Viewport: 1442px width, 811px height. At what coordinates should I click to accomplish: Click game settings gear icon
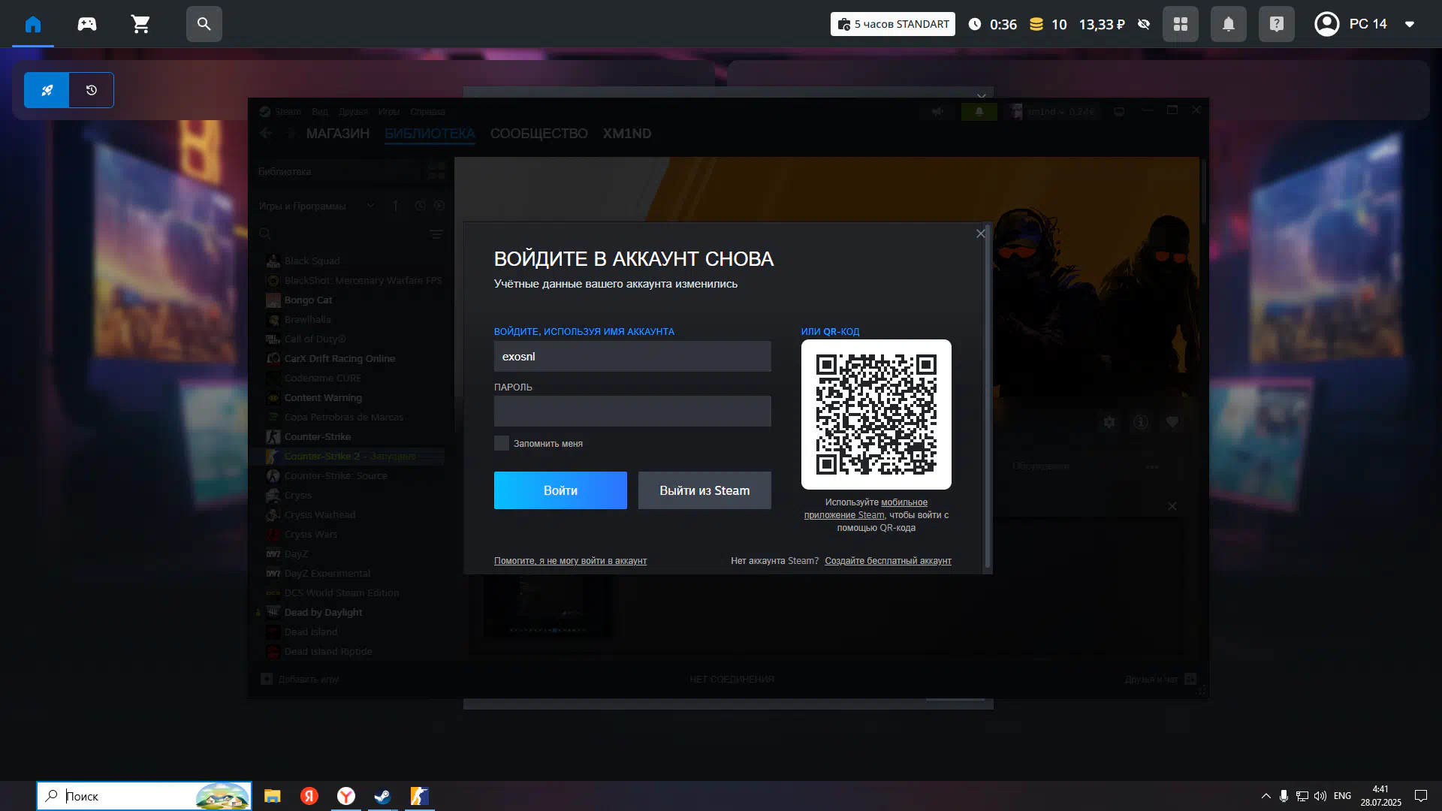pyautogui.click(x=1109, y=422)
